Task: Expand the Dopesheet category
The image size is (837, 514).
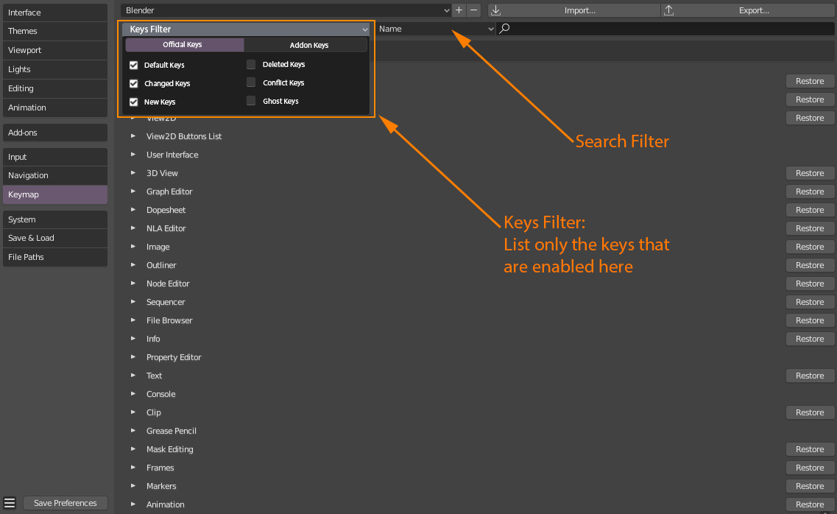Action: click(x=133, y=210)
